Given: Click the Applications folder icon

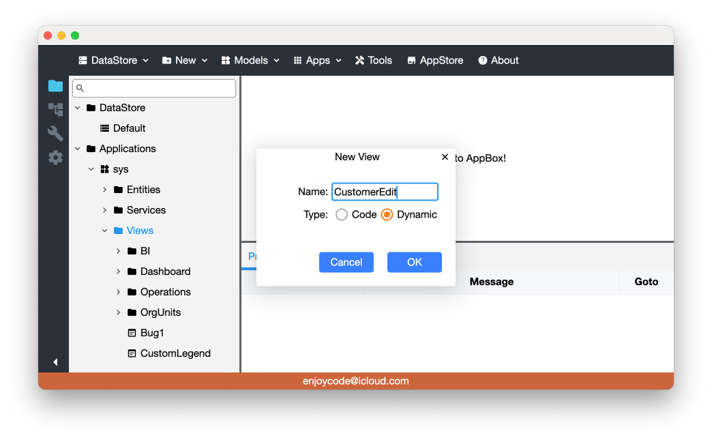Looking at the screenshot, I should tap(91, 149).
